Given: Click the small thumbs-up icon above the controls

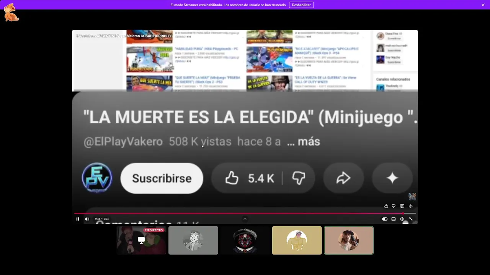Looking at the screenshot, I should (x=386, y=206).
